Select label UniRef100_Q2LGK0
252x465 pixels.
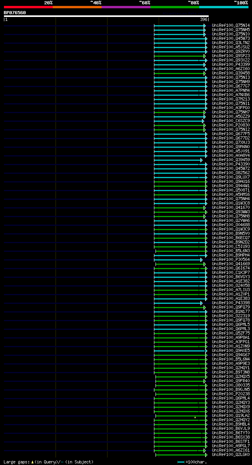click(x=231, y=455)
